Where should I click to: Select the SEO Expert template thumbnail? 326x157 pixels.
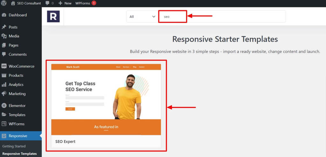coord(106,99)
